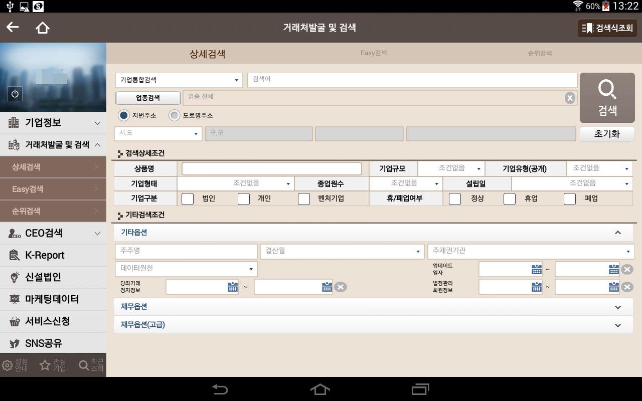
Task: Open 관심기업 star favorites
Action: point(53,365)
